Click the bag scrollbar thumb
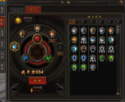125x102 pixels. point(118,31)
